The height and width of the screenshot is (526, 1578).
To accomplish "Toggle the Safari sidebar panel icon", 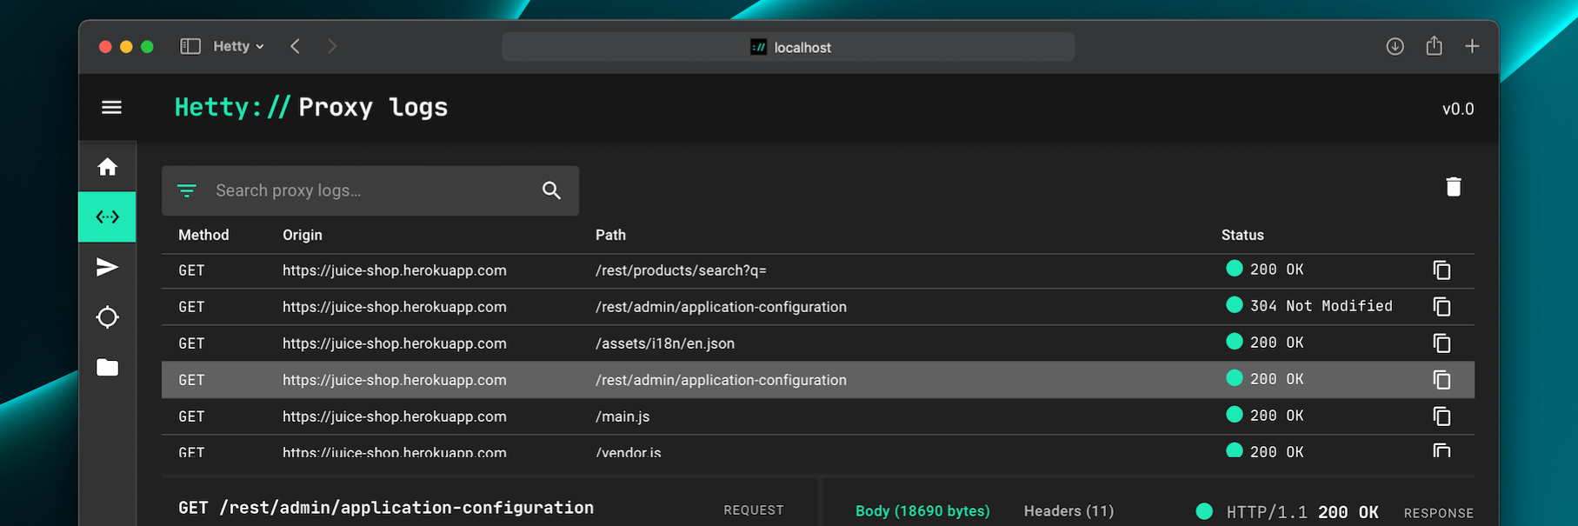I will tap(190, 46).
